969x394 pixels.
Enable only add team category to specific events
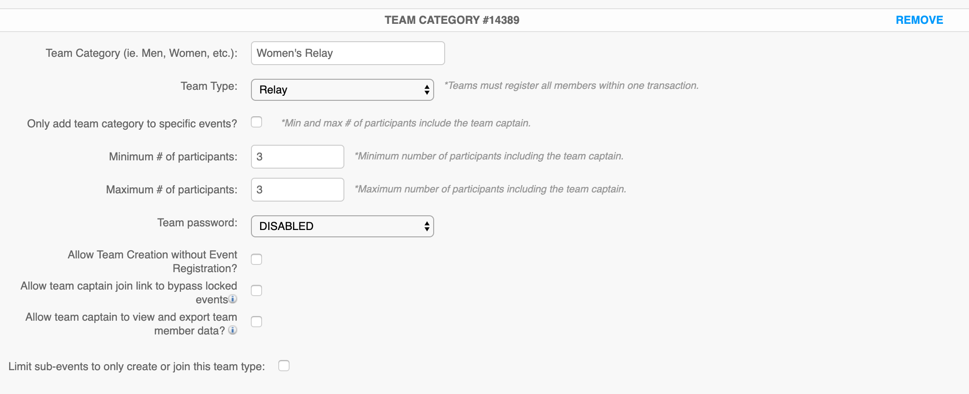tap(256, 122)
